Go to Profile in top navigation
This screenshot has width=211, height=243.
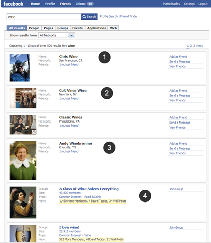[x=50, y=4]
